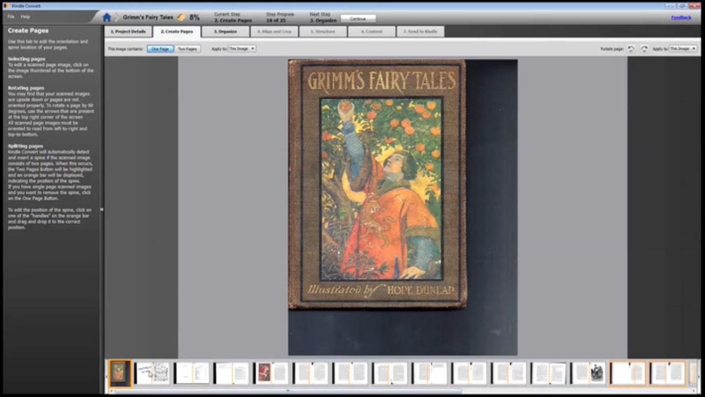The image size is (705, 397).
Task: Select Two Pages toggle button
Action: click(187, 49)
